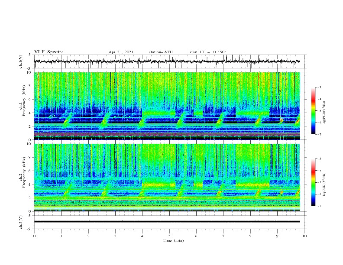
Task: Click the ch.2 "Frequency (kHz)" axis label
Action: 24,172
